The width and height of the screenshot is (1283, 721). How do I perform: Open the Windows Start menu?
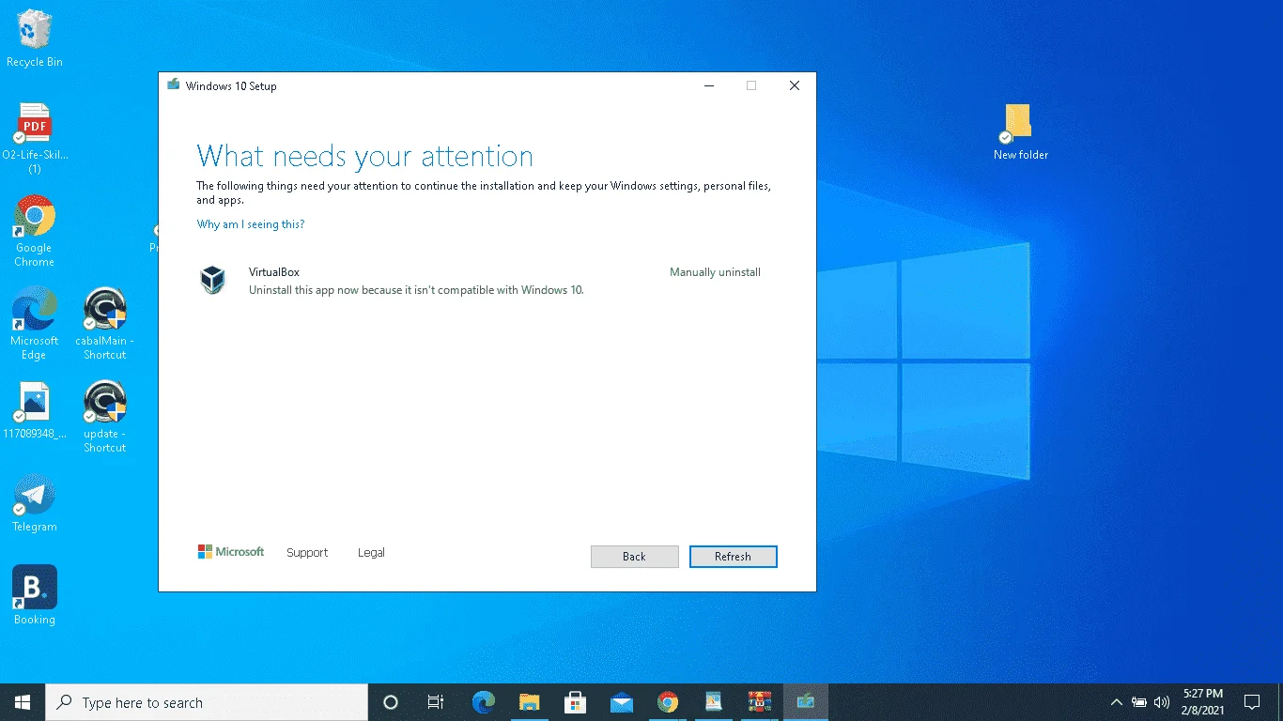tap(23, 702)
